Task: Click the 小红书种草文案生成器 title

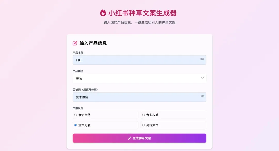Action: coord(142,13)
